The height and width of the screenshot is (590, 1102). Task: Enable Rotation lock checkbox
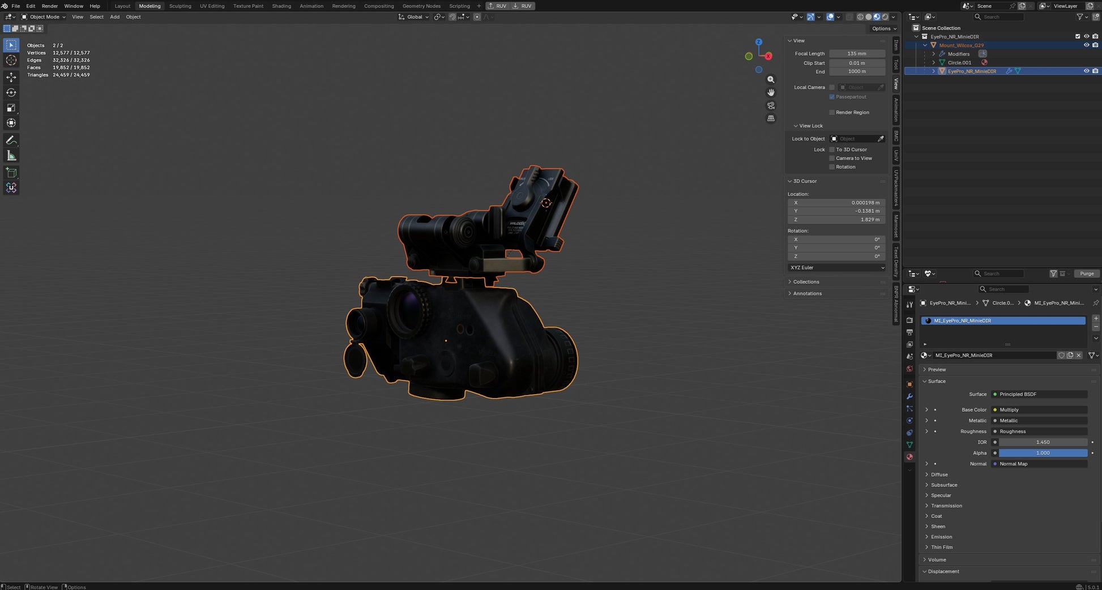pyautogui.click(x=832, y=167)
